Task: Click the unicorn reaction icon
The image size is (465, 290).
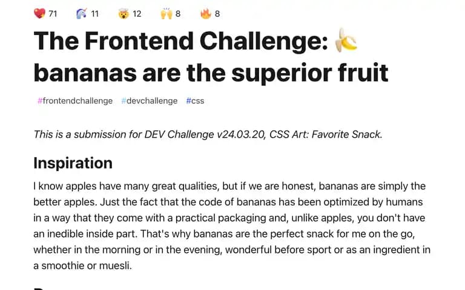Action: [x=82, y=14]
